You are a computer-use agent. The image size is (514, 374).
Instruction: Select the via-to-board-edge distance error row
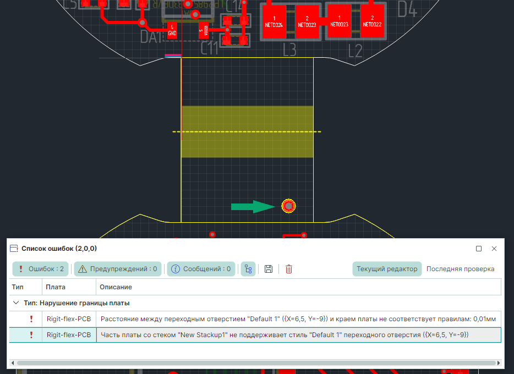(297, 319)
